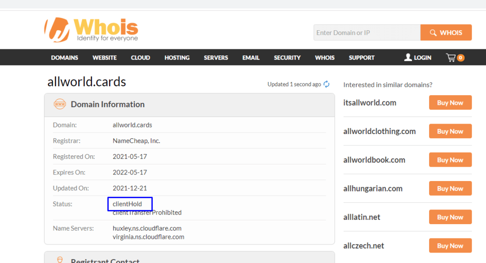
Task: Open the SUPPORT menu
Action: (x=361, y=57)
